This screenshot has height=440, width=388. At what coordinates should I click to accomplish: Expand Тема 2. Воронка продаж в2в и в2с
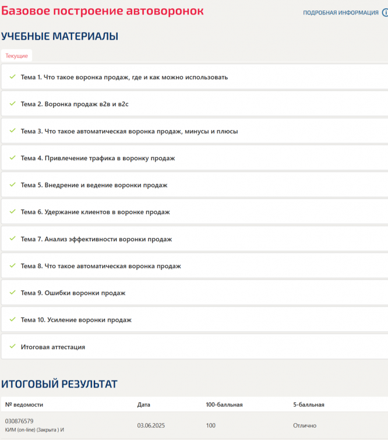(x=195, y=104)
